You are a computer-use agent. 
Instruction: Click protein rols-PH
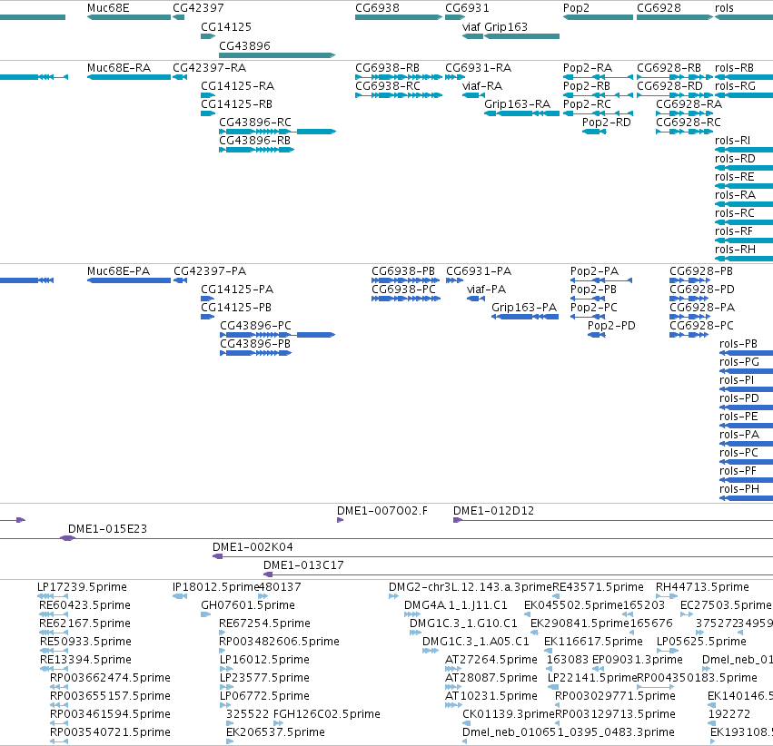click(739, 489)
